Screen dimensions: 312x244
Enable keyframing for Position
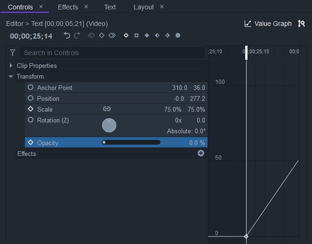click(x=31, y=98)
